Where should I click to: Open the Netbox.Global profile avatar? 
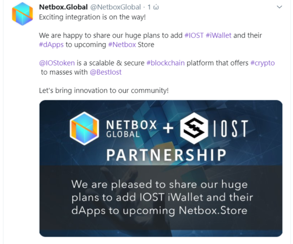coord(22,14)
